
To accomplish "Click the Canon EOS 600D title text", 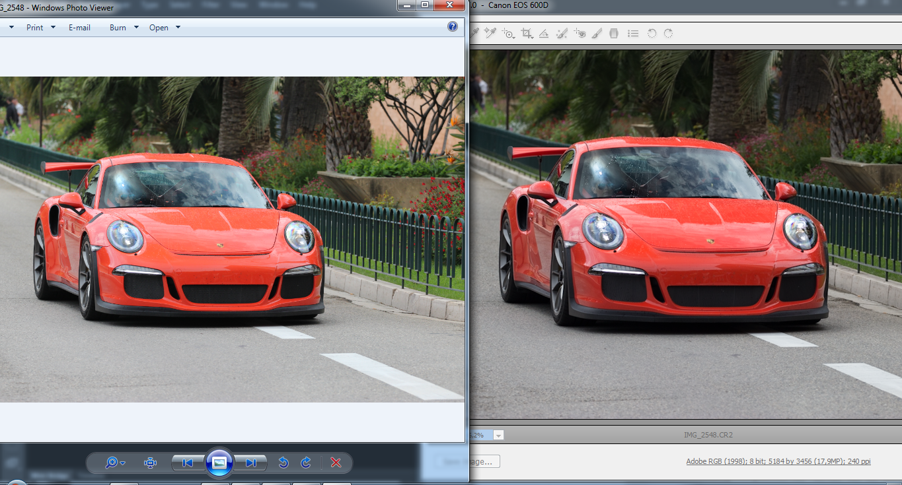I will point(519,6).
